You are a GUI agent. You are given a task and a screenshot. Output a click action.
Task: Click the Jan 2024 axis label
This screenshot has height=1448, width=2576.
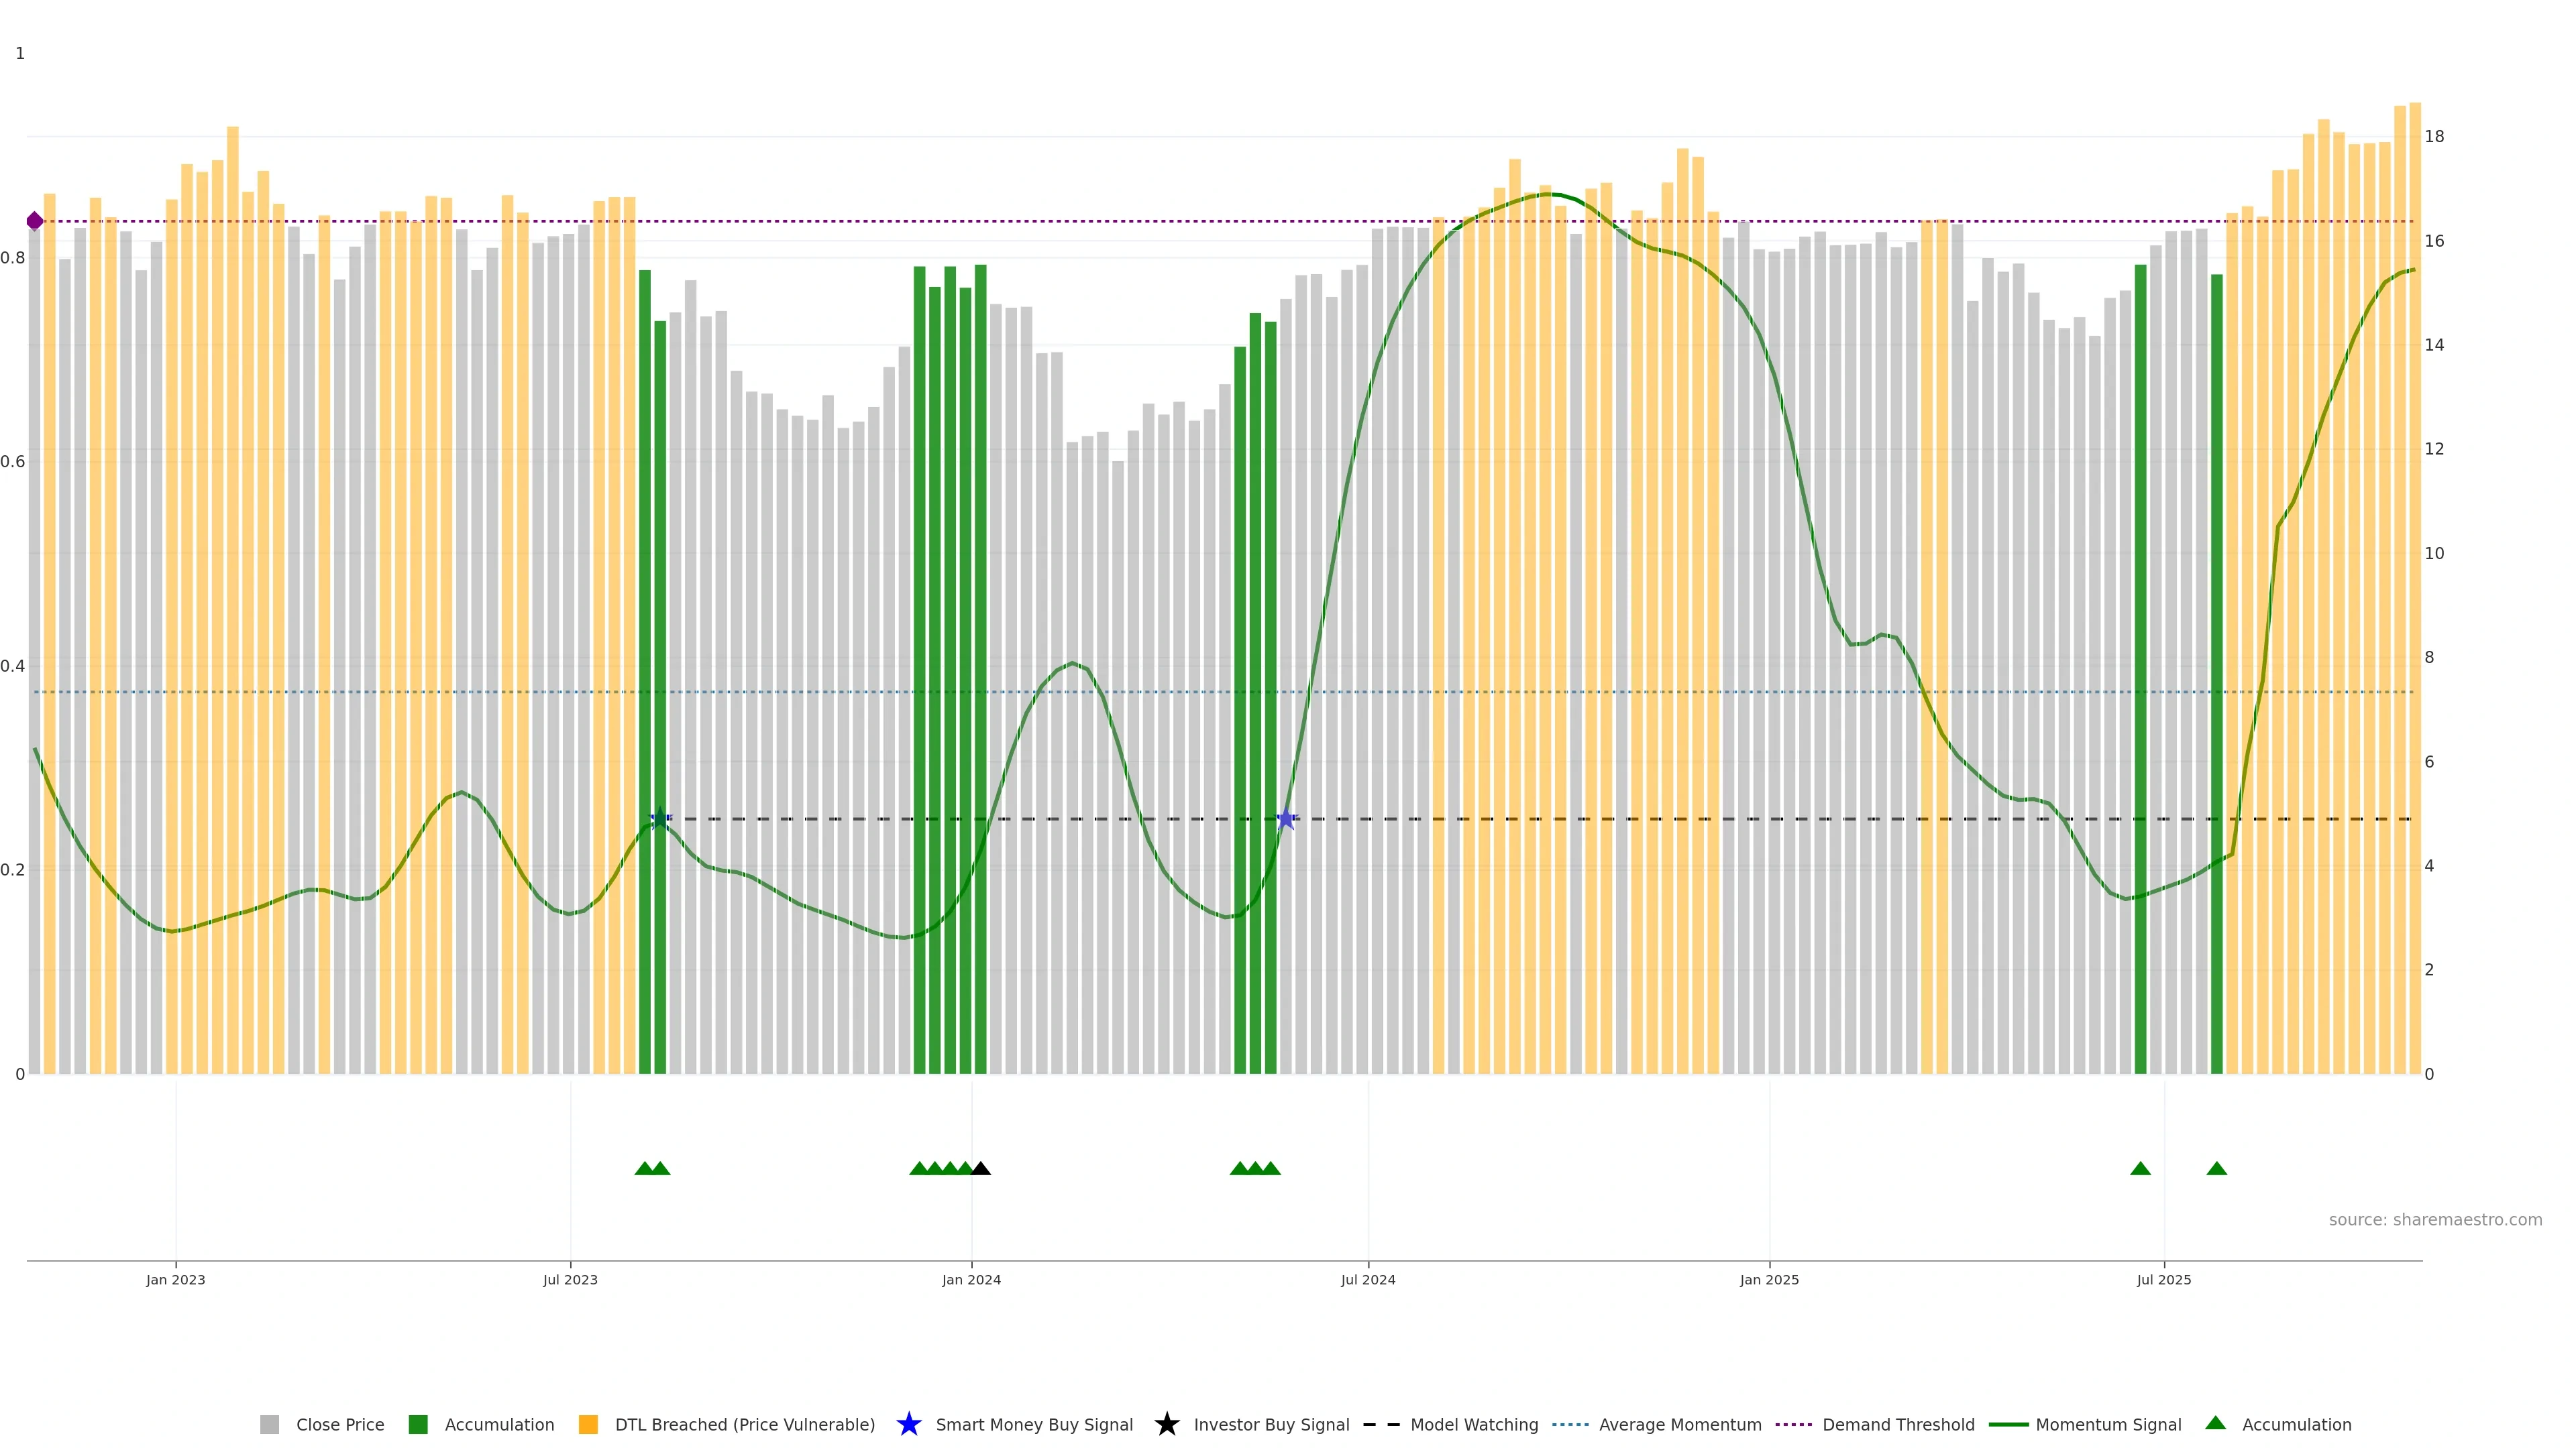coord(971,1280)
